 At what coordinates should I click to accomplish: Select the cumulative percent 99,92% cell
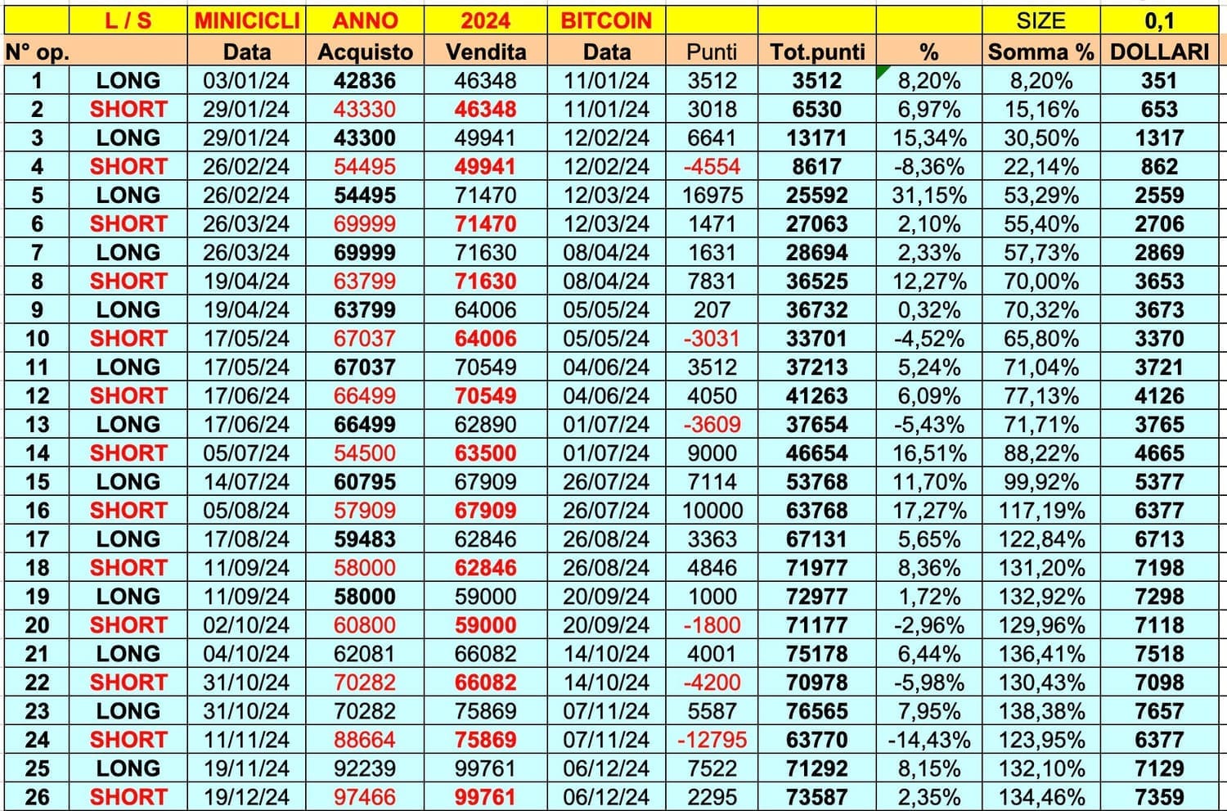(1040, 481)
